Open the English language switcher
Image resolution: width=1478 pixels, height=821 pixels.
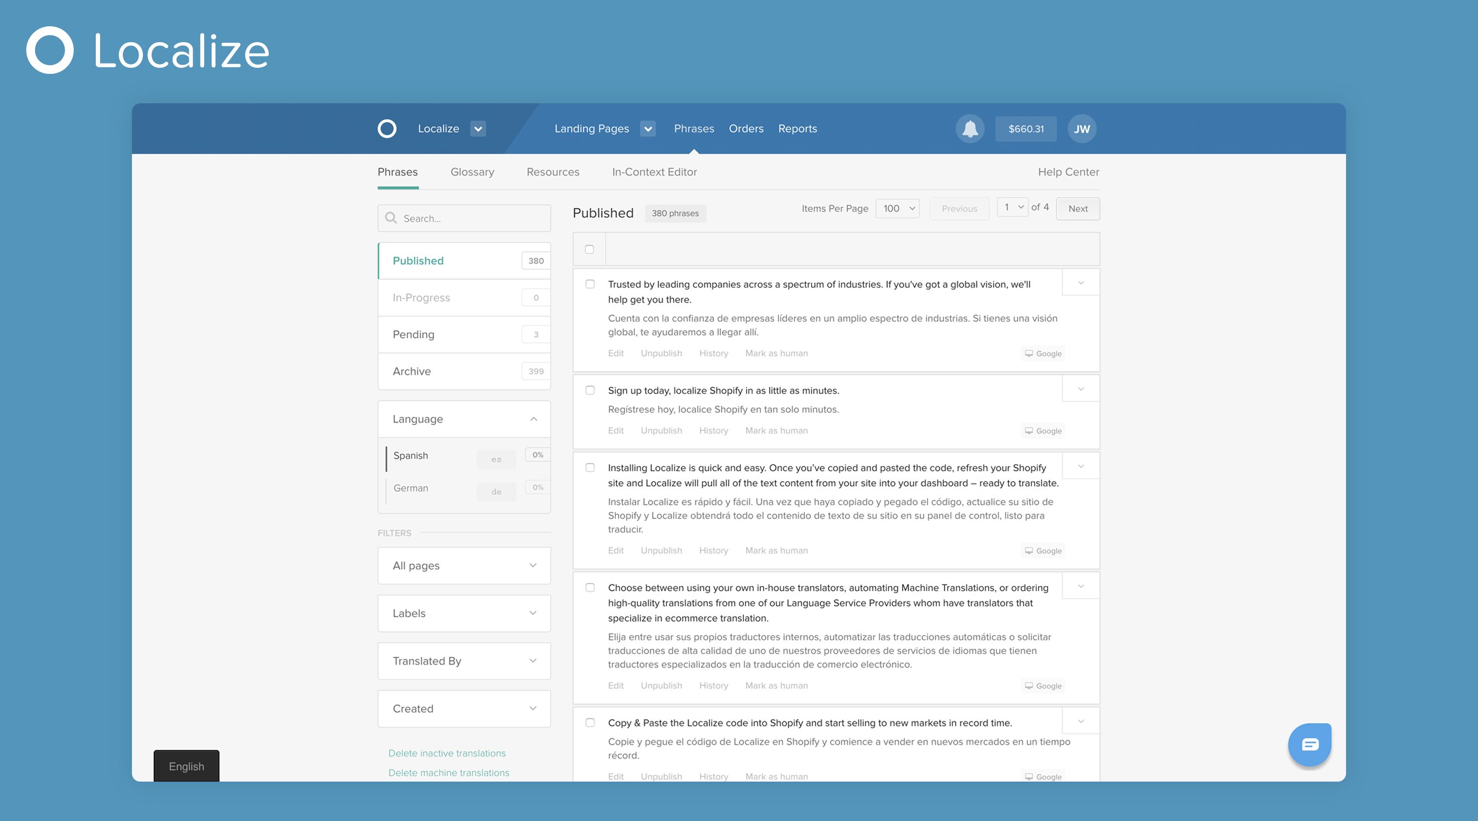pyautogui.click(x=186, y=766)
